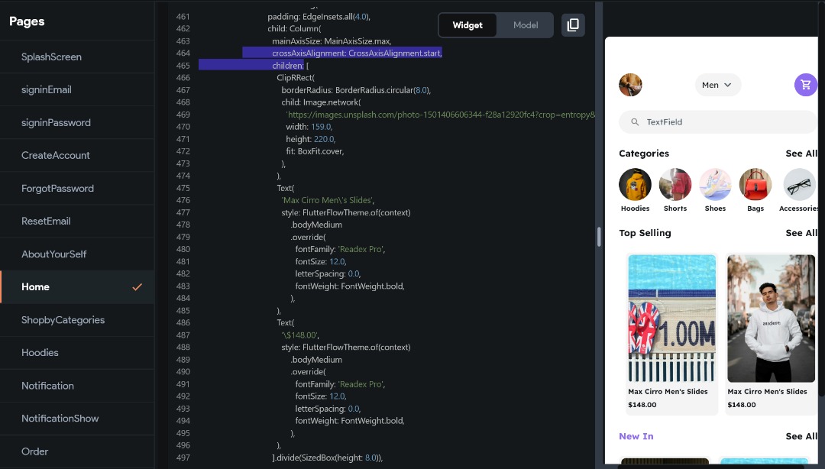Click the checkmark next to Home page
This screenshot has width=825, height=469.
[x=137, y=286]
